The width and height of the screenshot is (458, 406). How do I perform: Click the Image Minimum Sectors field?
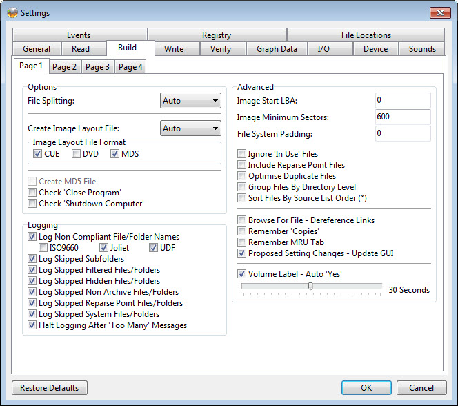pos(403,117)
